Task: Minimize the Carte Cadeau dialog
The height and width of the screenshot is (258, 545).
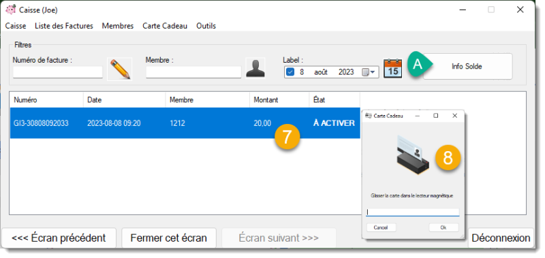Action: coord(418,116)
